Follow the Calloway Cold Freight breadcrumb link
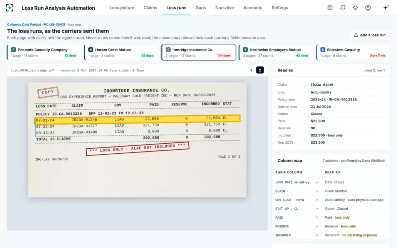This screenshot has width=397, height=248. [x=24, y=24]
